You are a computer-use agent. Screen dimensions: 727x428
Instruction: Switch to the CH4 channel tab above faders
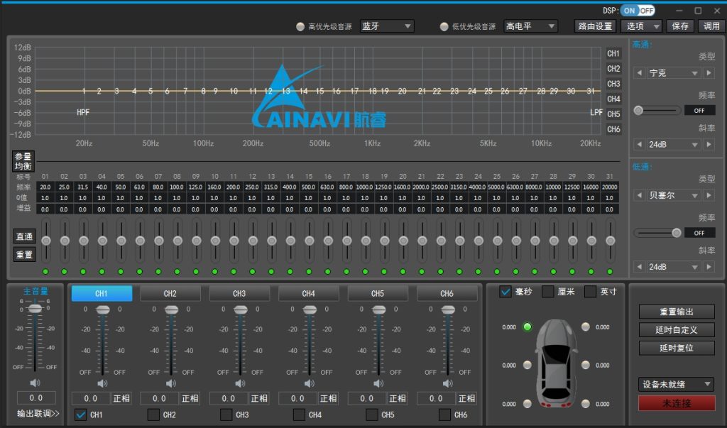308,294
